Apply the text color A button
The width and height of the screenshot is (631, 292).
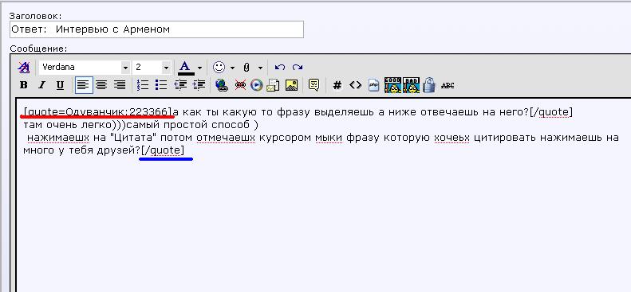coord(185,67)
